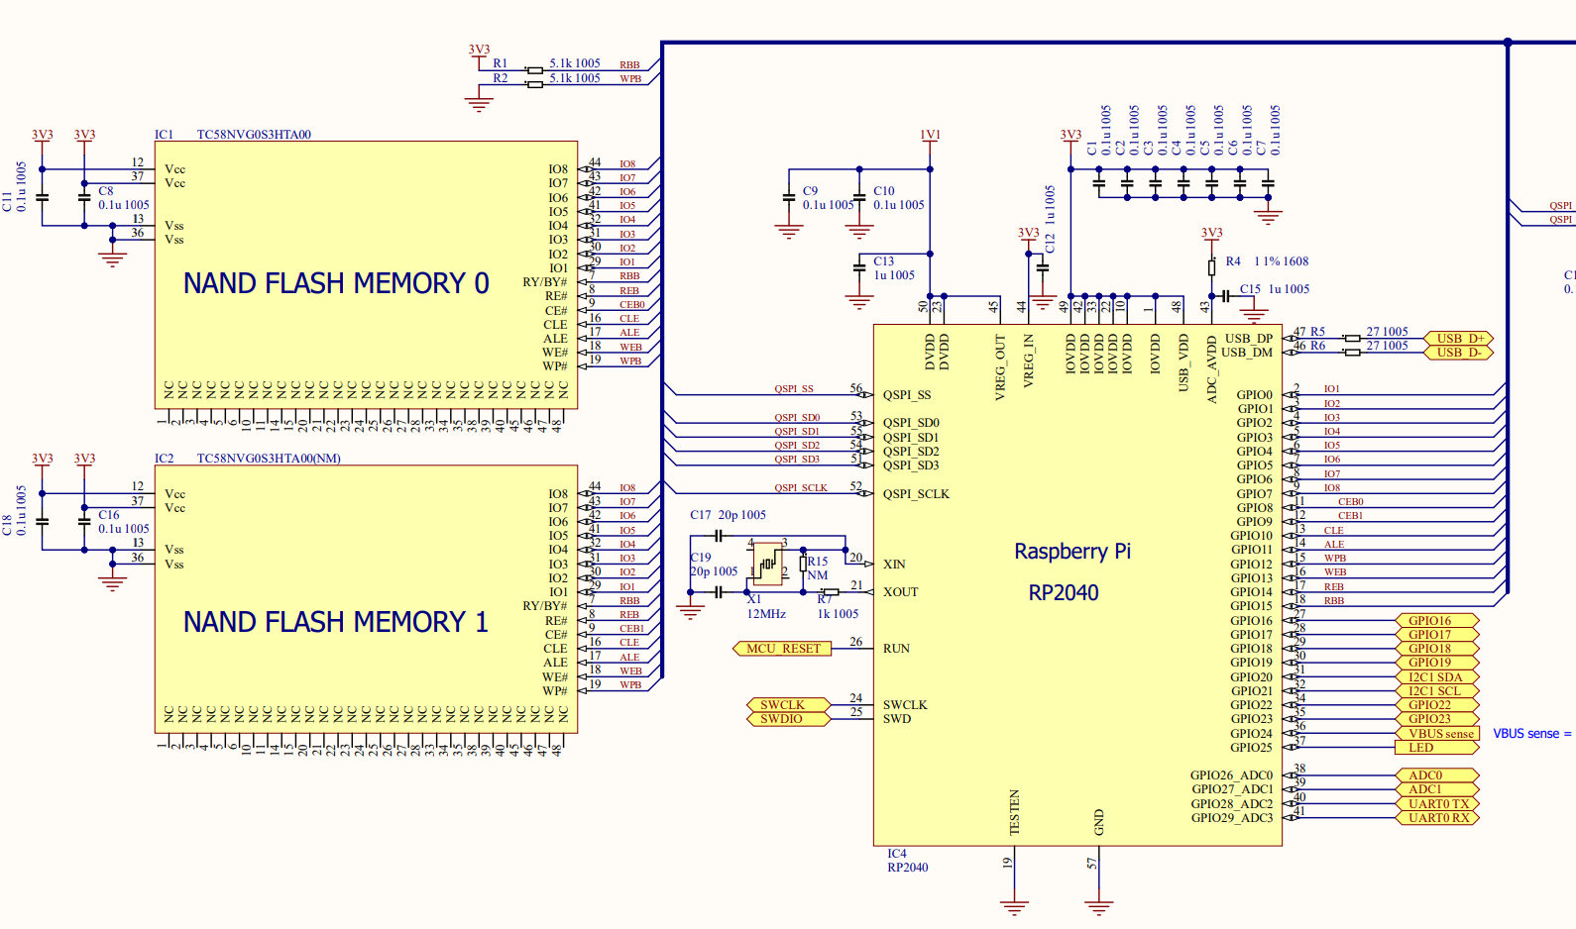Select the SWDIO port
The width and height of the screenshot is (1576, 929).
click(x=789, y=719)
